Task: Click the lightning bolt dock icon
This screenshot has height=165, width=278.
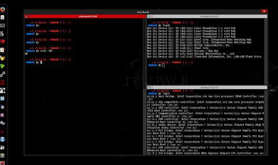Action: tap(2, 34)
